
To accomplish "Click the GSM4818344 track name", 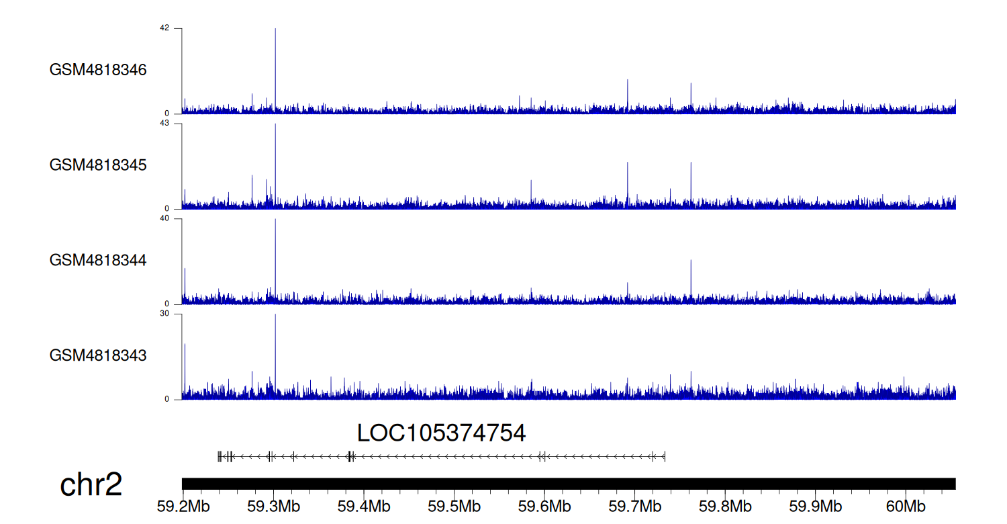I will click(x=98, y=260).
